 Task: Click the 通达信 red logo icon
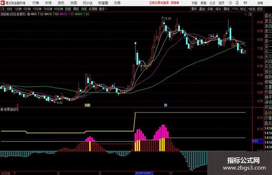pos(3,3)
